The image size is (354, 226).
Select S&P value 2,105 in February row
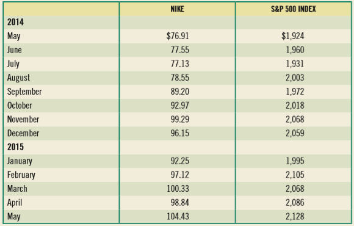(295, 175)
